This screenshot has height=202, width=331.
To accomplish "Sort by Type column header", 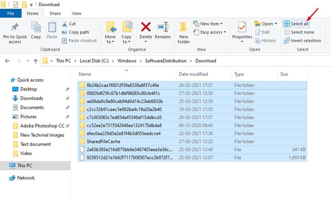I will click(x=239, y=74).
